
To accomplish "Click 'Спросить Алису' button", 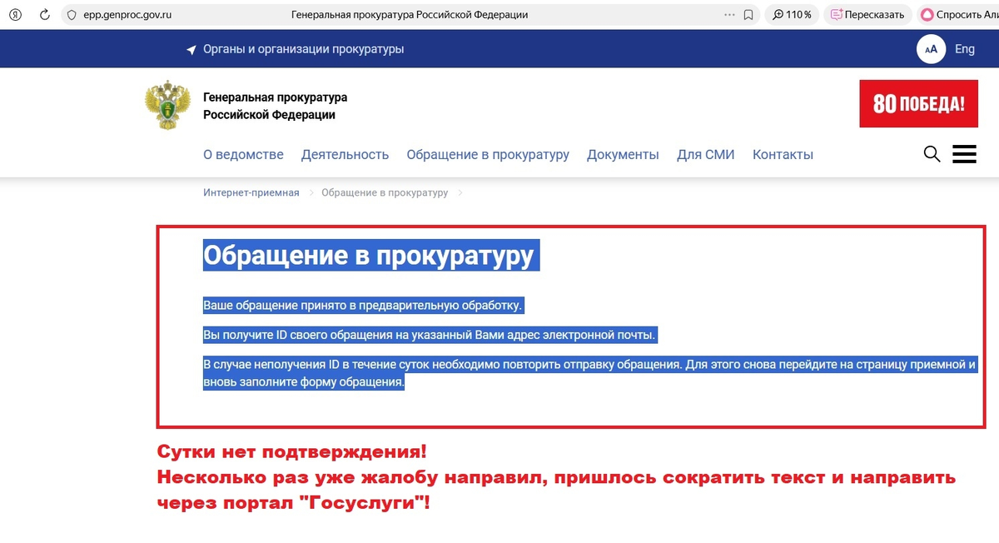I will tap(959, 15).
